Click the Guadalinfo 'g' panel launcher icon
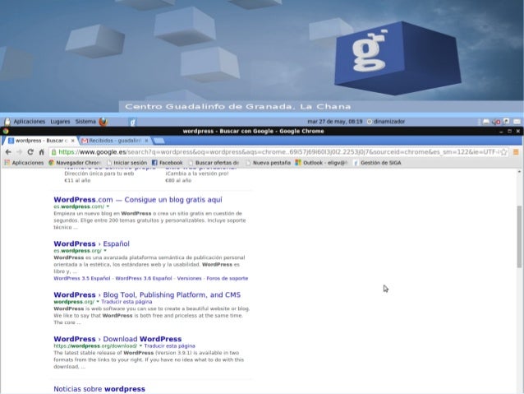The height and width of the screenshot is (394, 524). point(132,122)
